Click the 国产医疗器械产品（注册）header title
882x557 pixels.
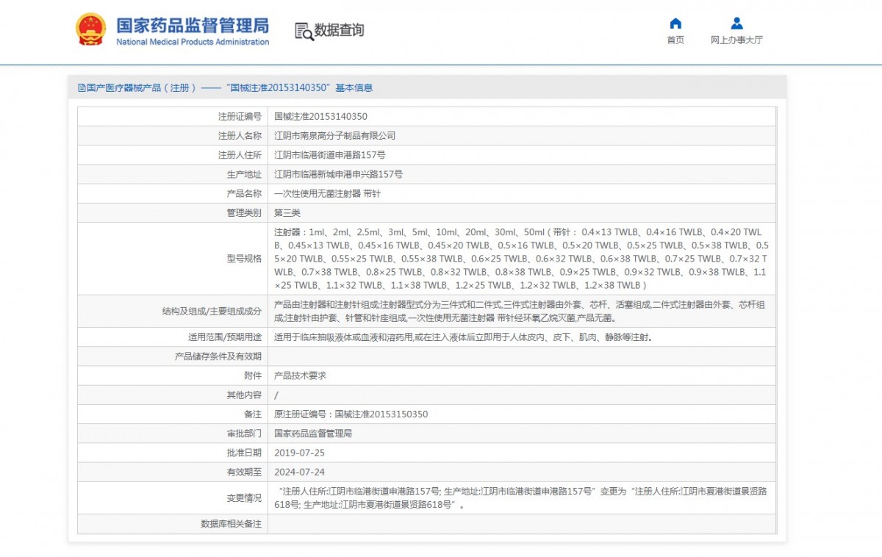pos(142,88)
